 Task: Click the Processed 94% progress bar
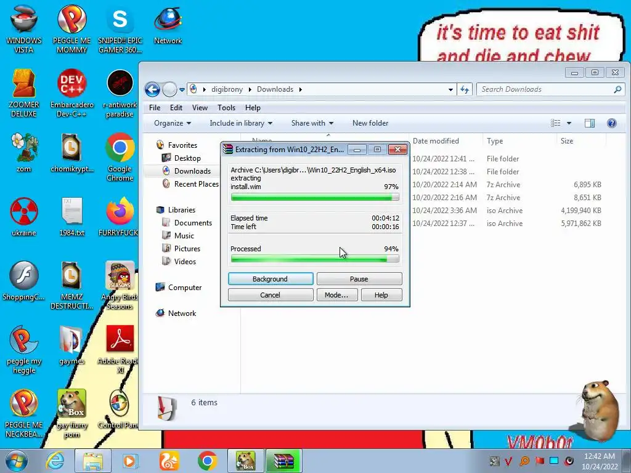point(315,259)
